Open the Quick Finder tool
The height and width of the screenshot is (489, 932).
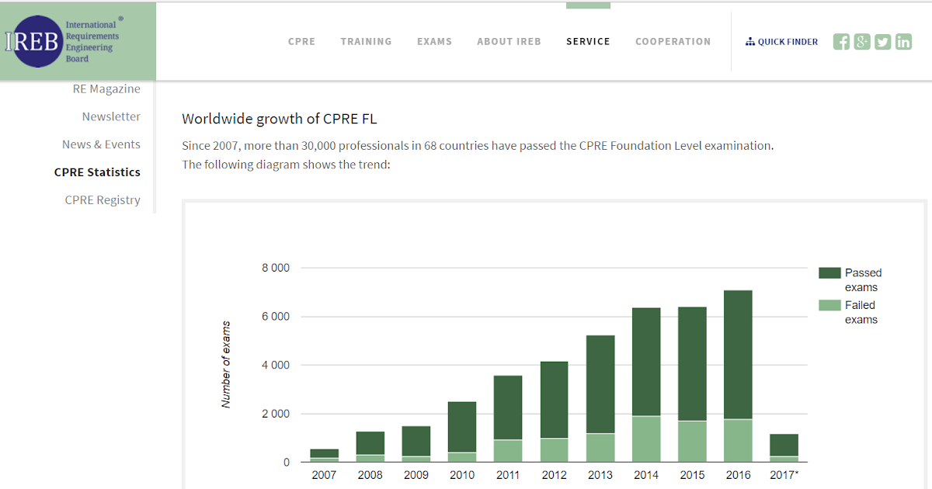781,41
